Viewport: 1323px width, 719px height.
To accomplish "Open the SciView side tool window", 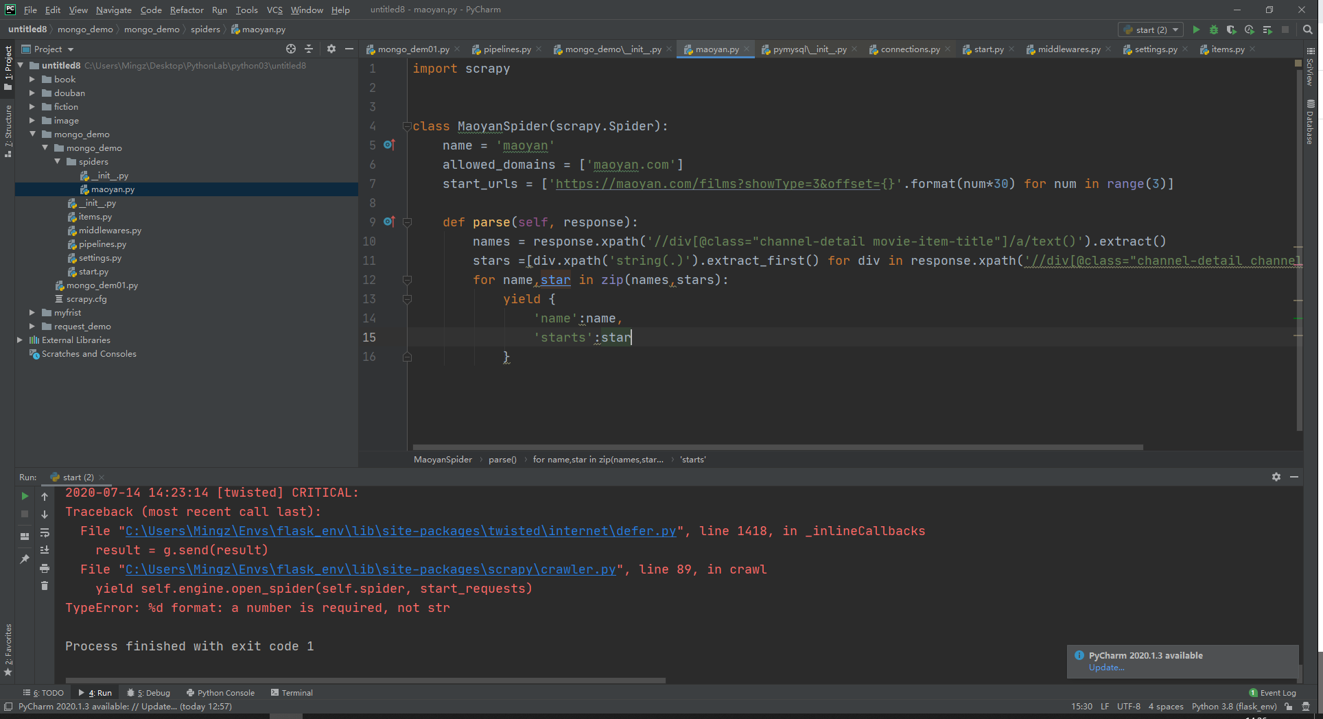I will pos(1310,67).
